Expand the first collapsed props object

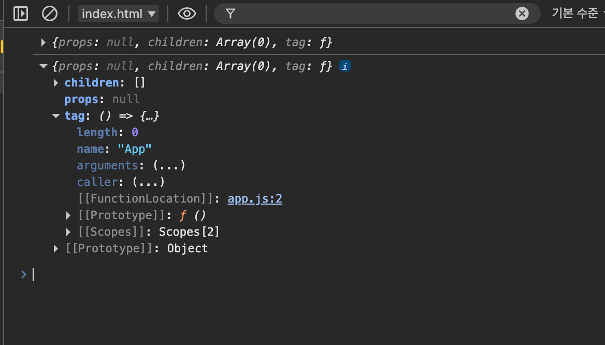43,42
